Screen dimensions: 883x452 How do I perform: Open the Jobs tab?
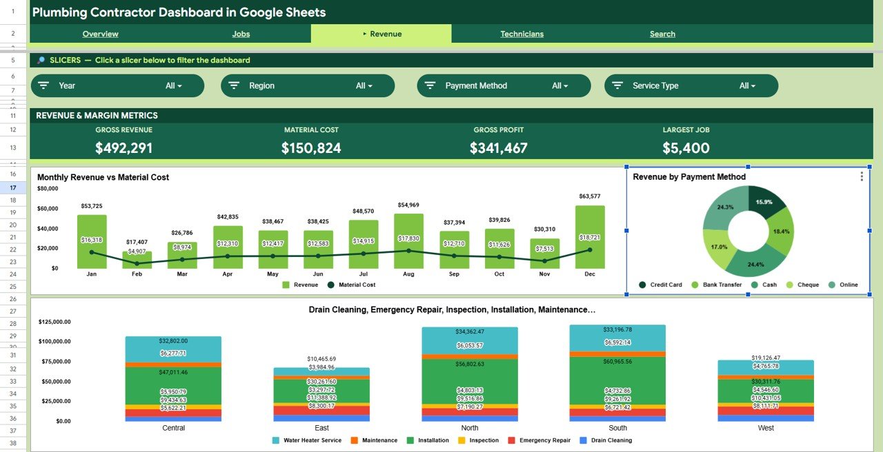pos(241,34)
